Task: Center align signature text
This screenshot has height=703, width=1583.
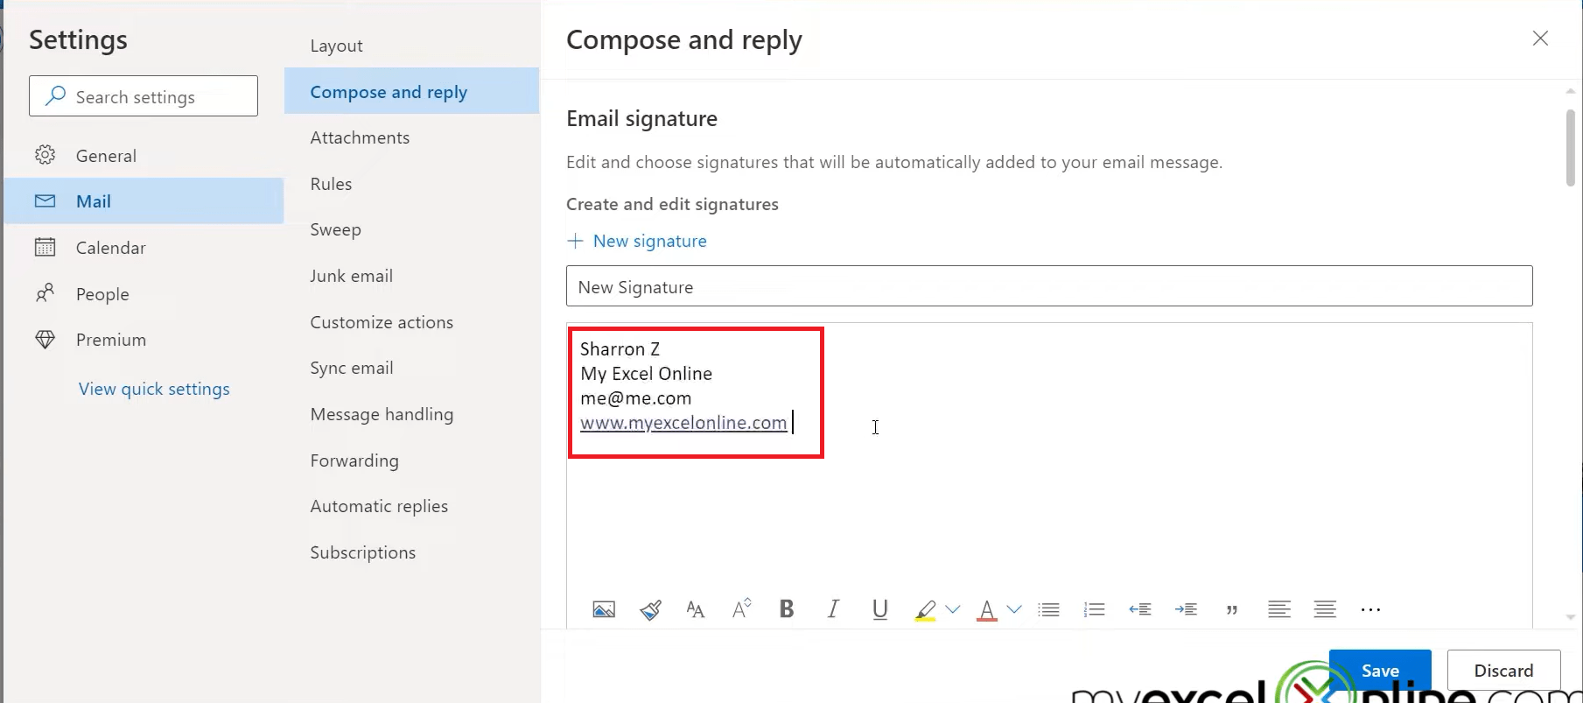Action: pyautogui.click(x=1325, y=609)
